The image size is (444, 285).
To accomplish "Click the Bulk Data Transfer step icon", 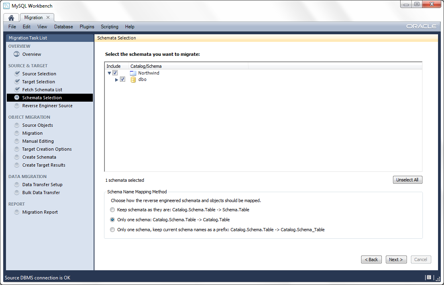I will 17,193.
